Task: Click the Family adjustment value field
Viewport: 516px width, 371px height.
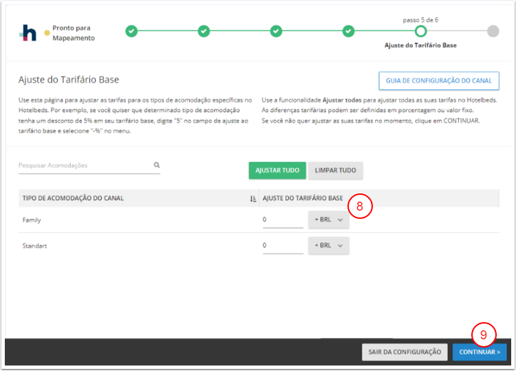Action: click(282, 220)
